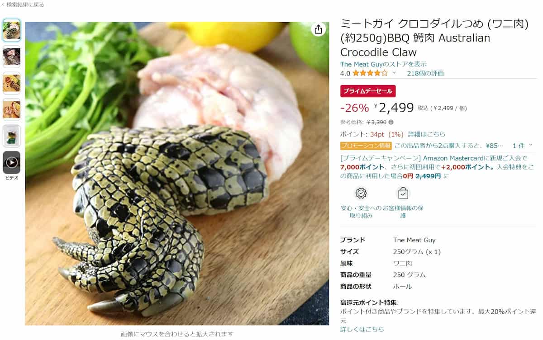Play the product video thumbnail

[x=12, y=162]
